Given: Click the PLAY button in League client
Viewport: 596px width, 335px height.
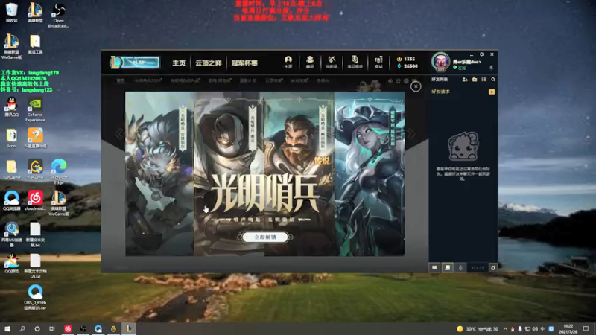Looking at the screenshot, I should 139,63.
